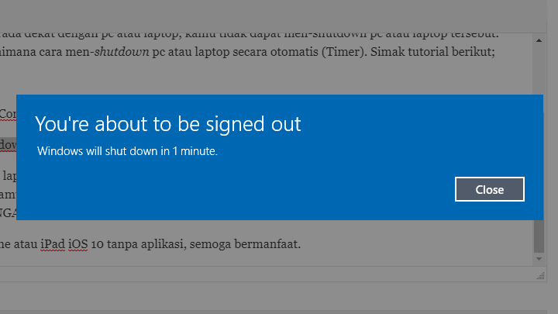This screenshot has height=314, width=558.
Task: Click the Close button on the sign-out dialog
Action: click(x=489, y=189)
